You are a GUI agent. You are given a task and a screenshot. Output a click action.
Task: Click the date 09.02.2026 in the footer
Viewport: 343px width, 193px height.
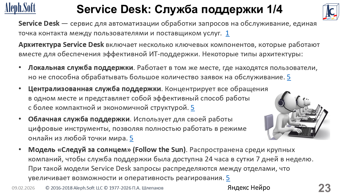coord(23,188)
